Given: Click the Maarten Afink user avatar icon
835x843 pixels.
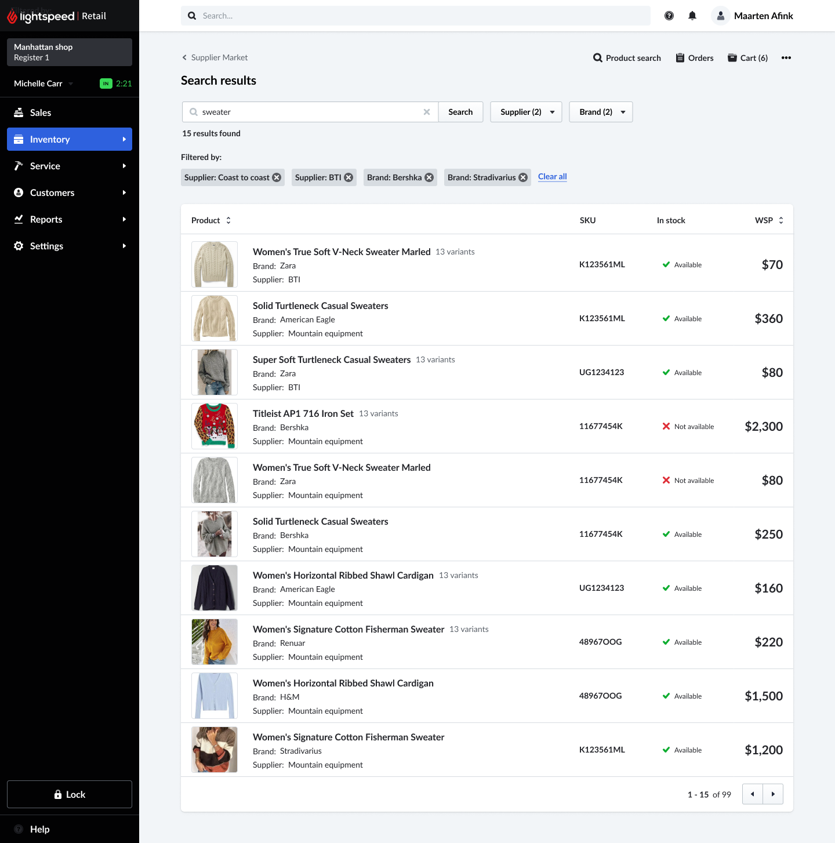Looking at the screenshot, I should coord(720,16).
